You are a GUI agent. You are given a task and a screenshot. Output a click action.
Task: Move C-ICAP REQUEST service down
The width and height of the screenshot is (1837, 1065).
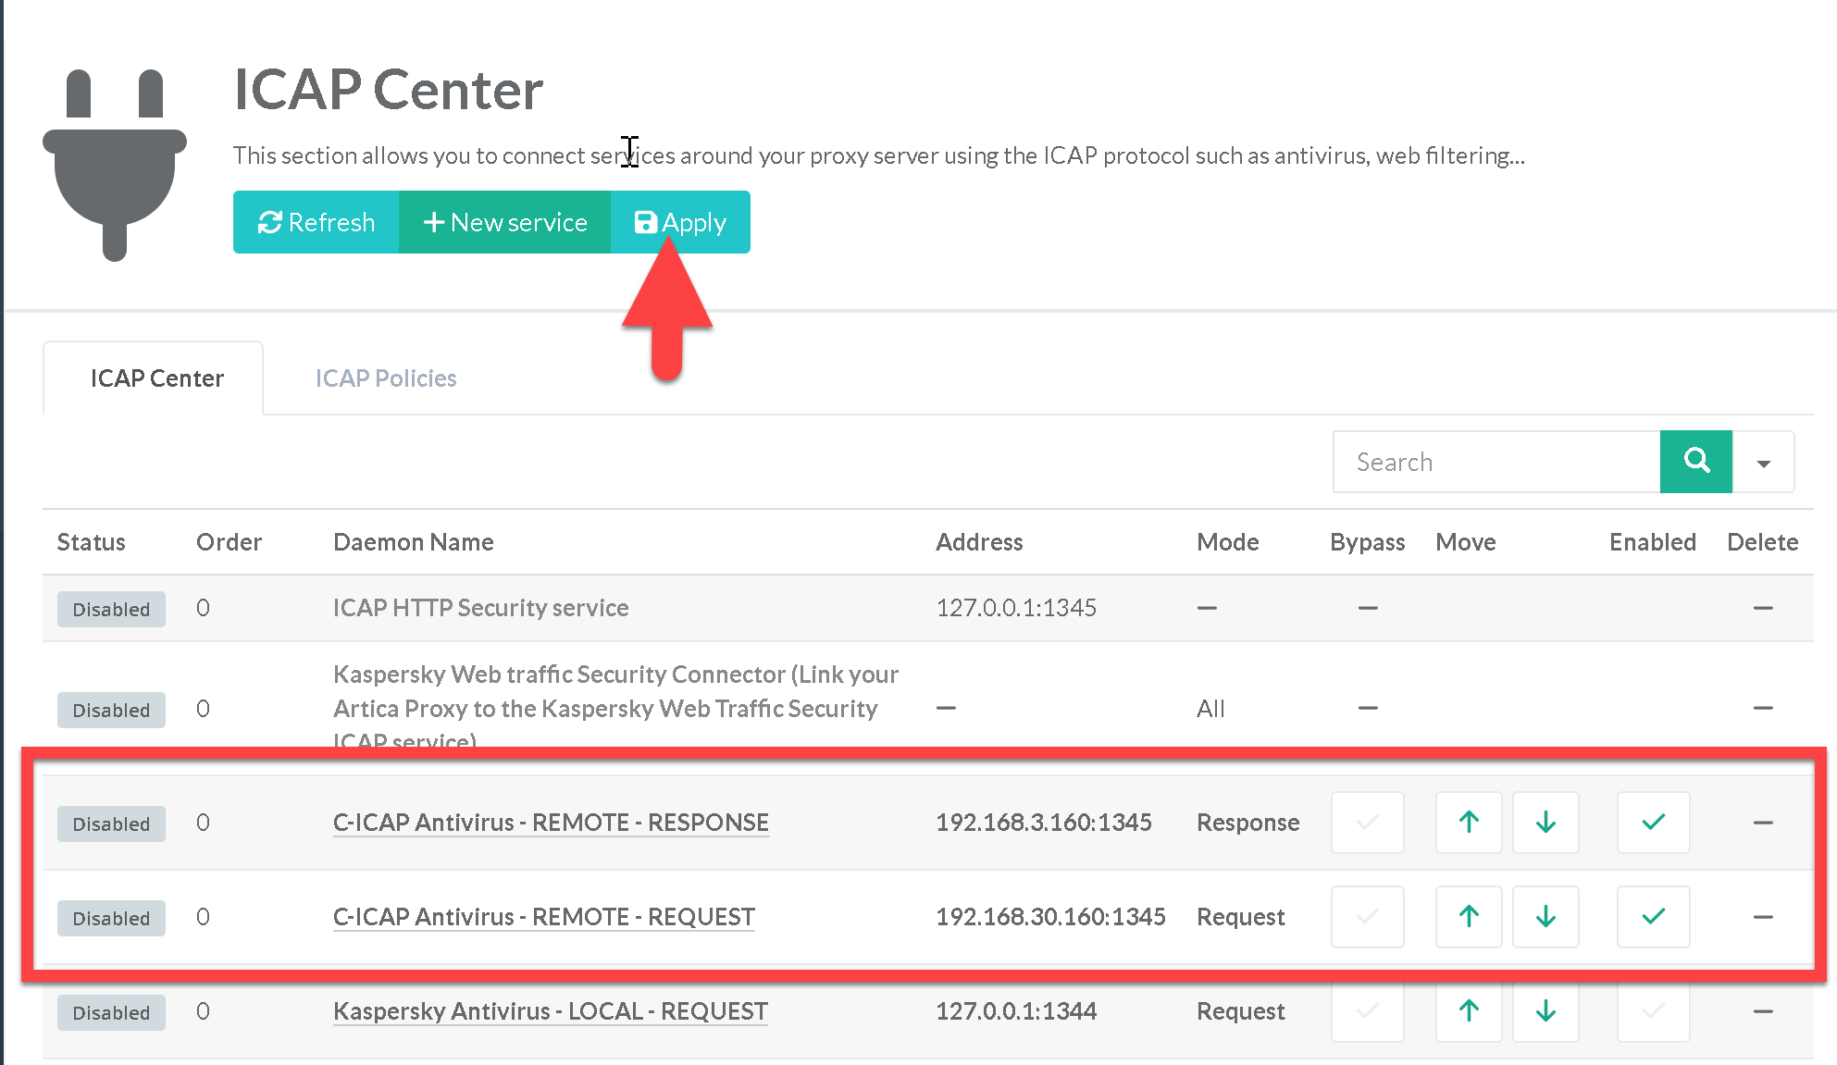(1545, 917)
